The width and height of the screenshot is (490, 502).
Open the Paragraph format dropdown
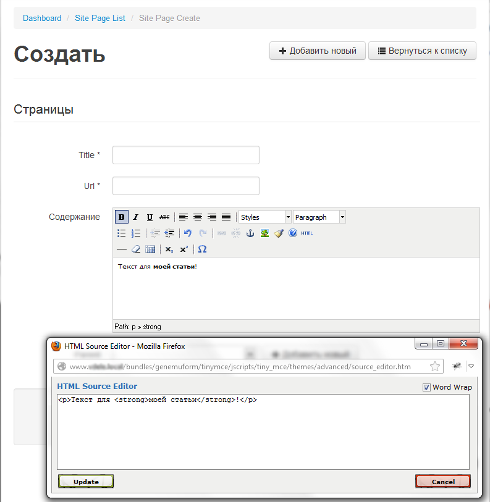tap(319, 217)
